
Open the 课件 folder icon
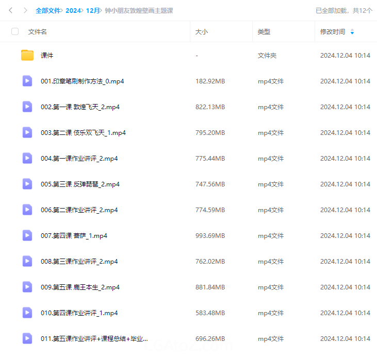click(27, 55)
